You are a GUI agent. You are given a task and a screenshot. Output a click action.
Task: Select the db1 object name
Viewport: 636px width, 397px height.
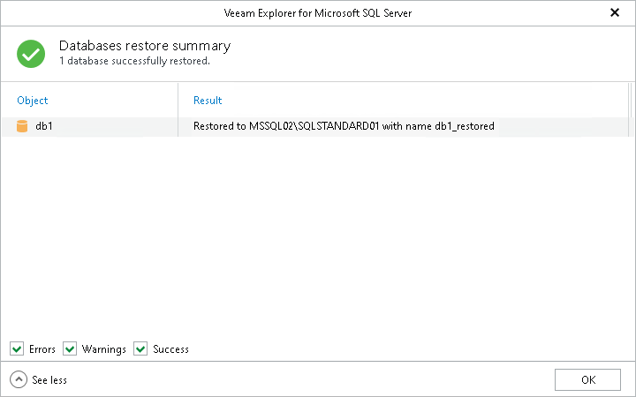click(x=44, y=127)
